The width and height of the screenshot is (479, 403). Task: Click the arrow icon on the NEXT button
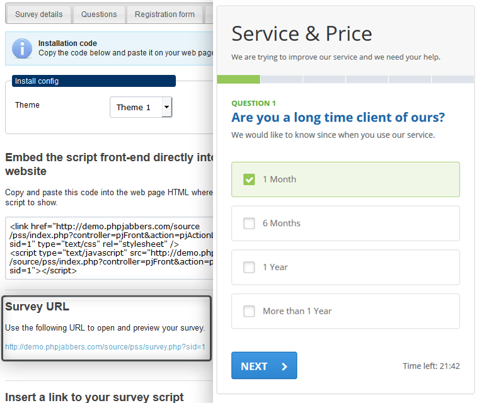pyautogui.click(x=284, y=366)
